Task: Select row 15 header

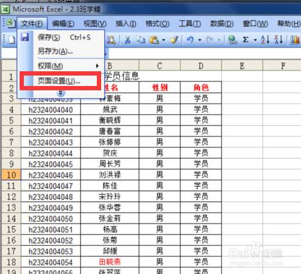Action: (x=11, y=229)
